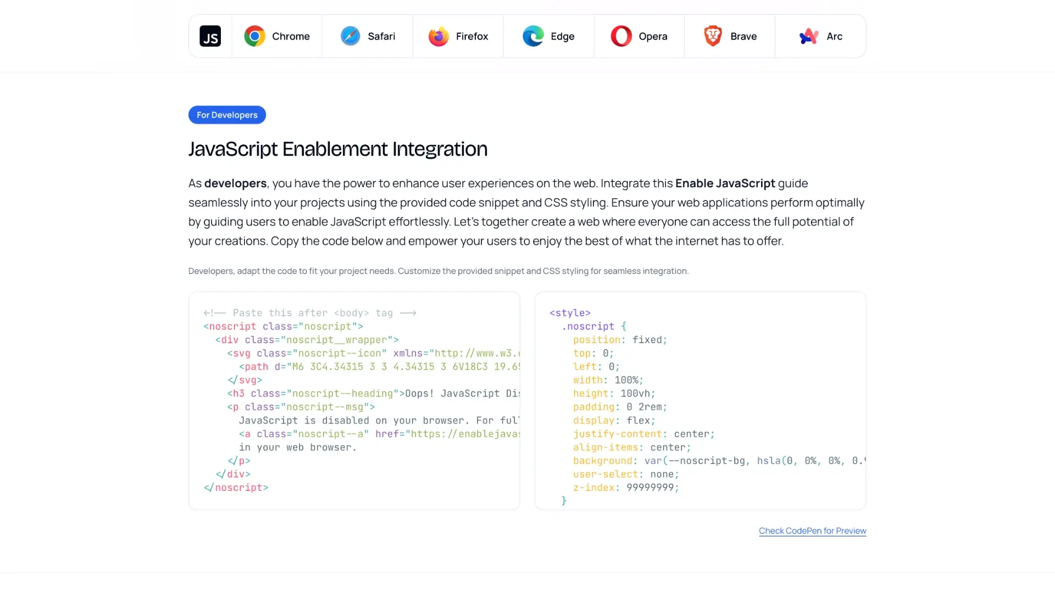
Task: Select the JS logo icon
Action: (210, 36)
